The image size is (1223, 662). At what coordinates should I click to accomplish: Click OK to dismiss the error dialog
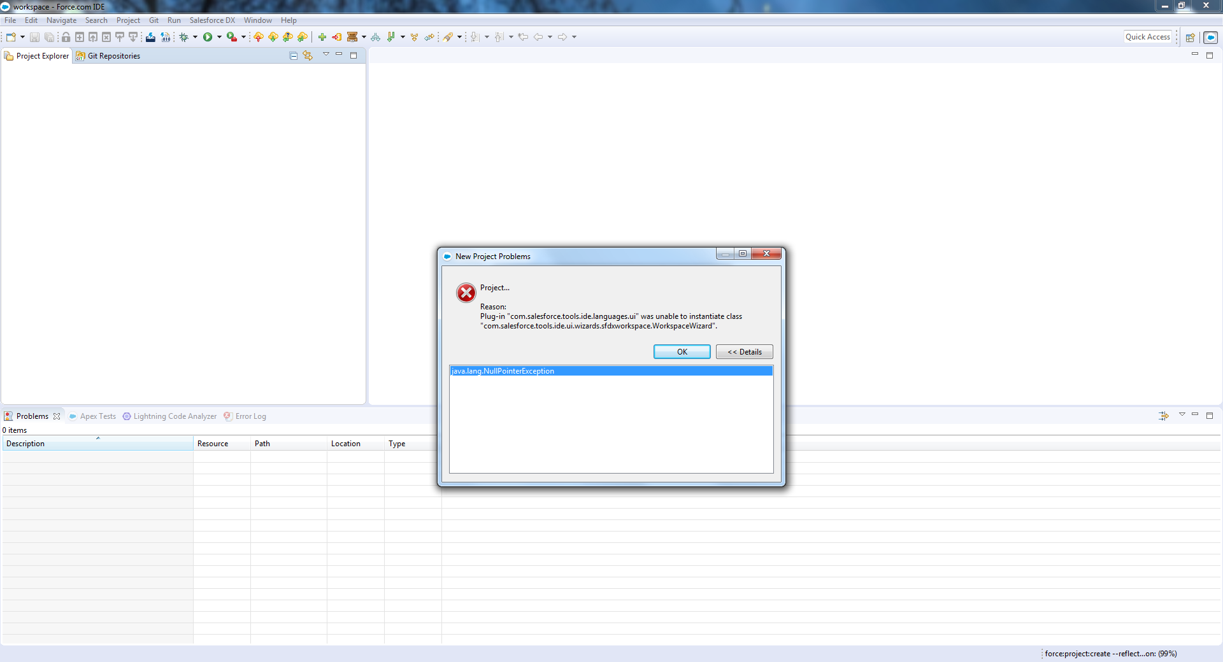[681, 351]
